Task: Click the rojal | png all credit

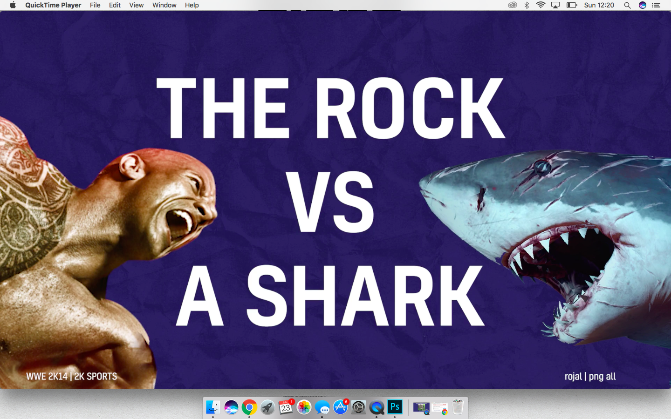Action: pos(590,376)
